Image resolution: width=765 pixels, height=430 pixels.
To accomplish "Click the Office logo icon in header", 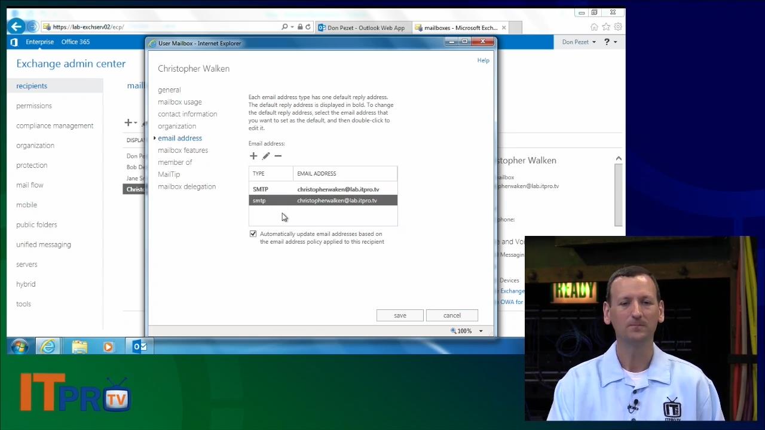I will click(x=14, y=42).
